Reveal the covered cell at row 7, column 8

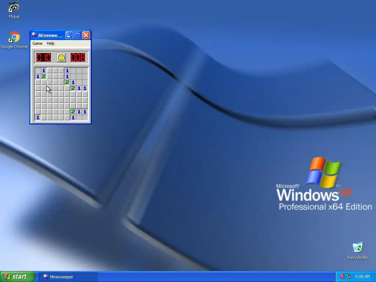pyautogui.click(x=79, y=106)
